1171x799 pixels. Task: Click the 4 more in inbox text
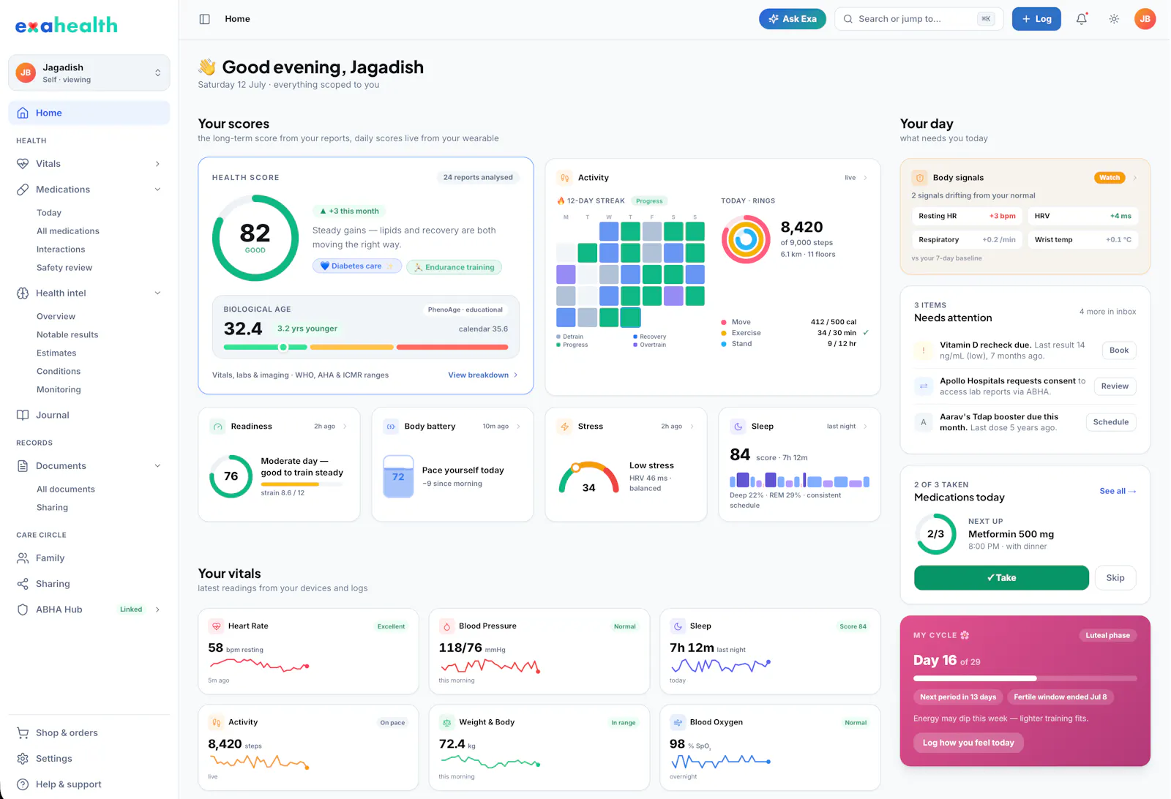pos(1107,312)
